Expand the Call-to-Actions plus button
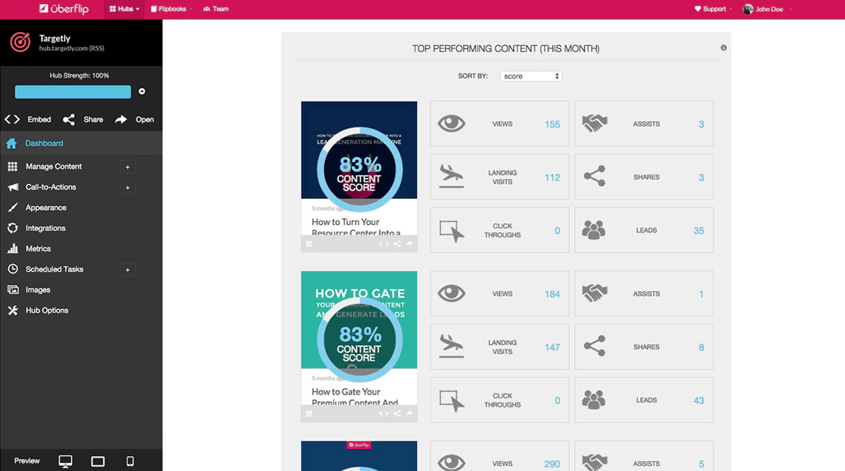This screenshot has height=471, width=845. (x=128, y=188)
